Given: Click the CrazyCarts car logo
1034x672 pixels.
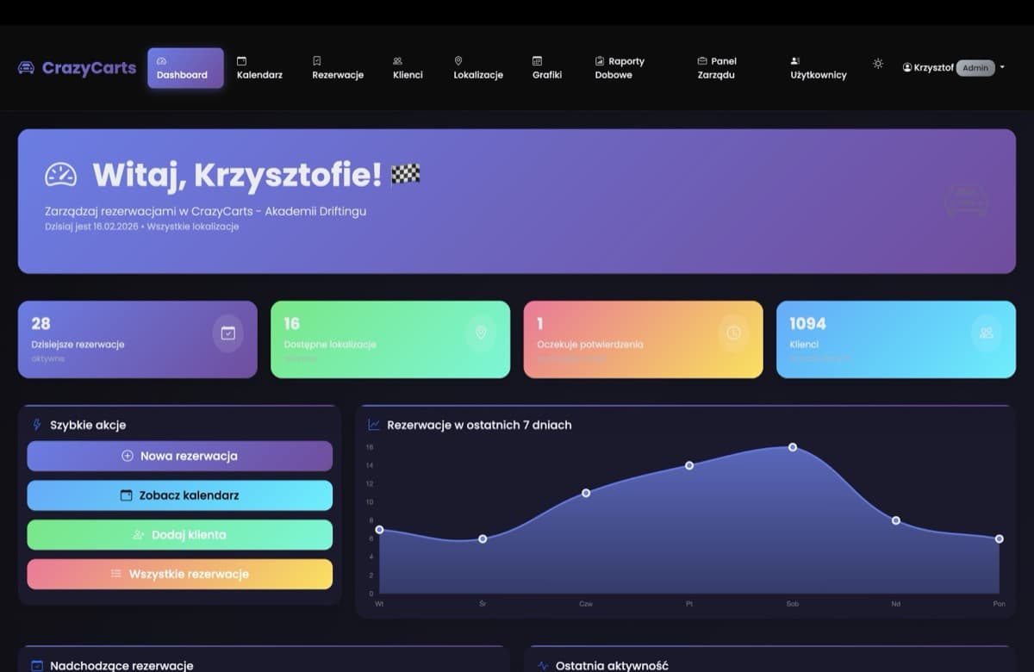Looking at the screenshot, I should [x=27, y=68].
